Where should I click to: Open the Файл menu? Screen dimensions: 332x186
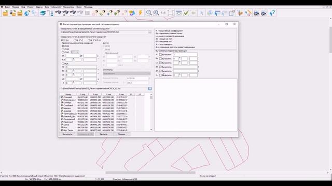7,7
